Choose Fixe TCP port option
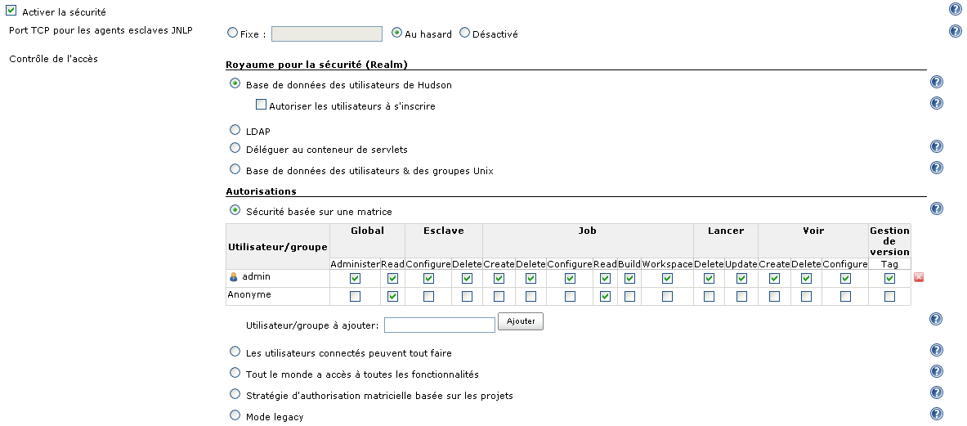The height and width of the screenshot is (426, 967). (x=233, y=34)
